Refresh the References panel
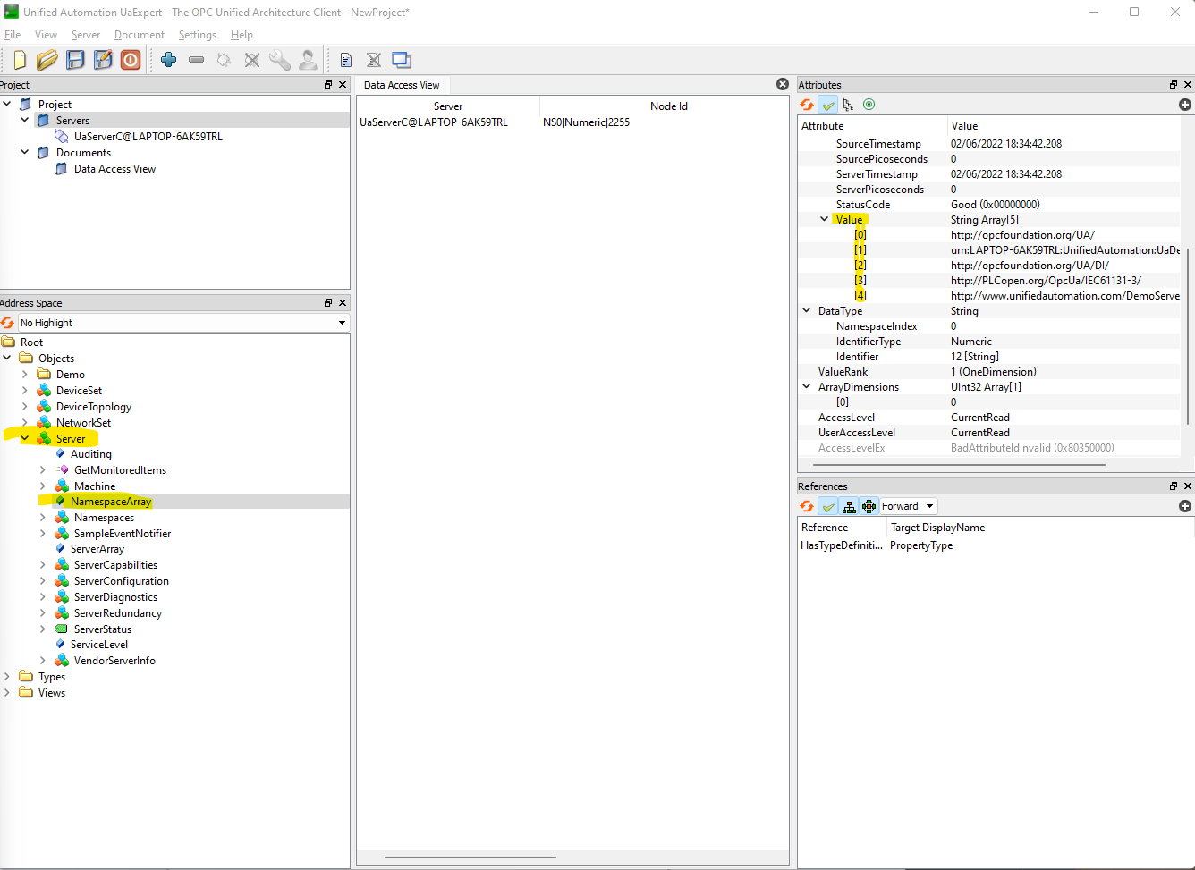 806,506
